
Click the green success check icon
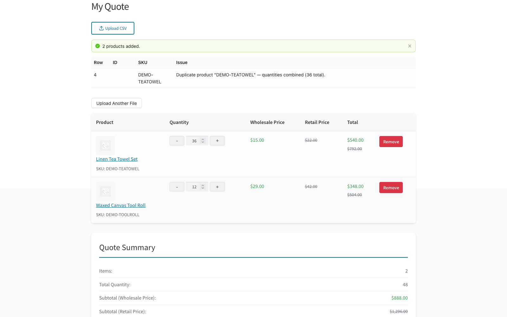(x=98, y=46)
